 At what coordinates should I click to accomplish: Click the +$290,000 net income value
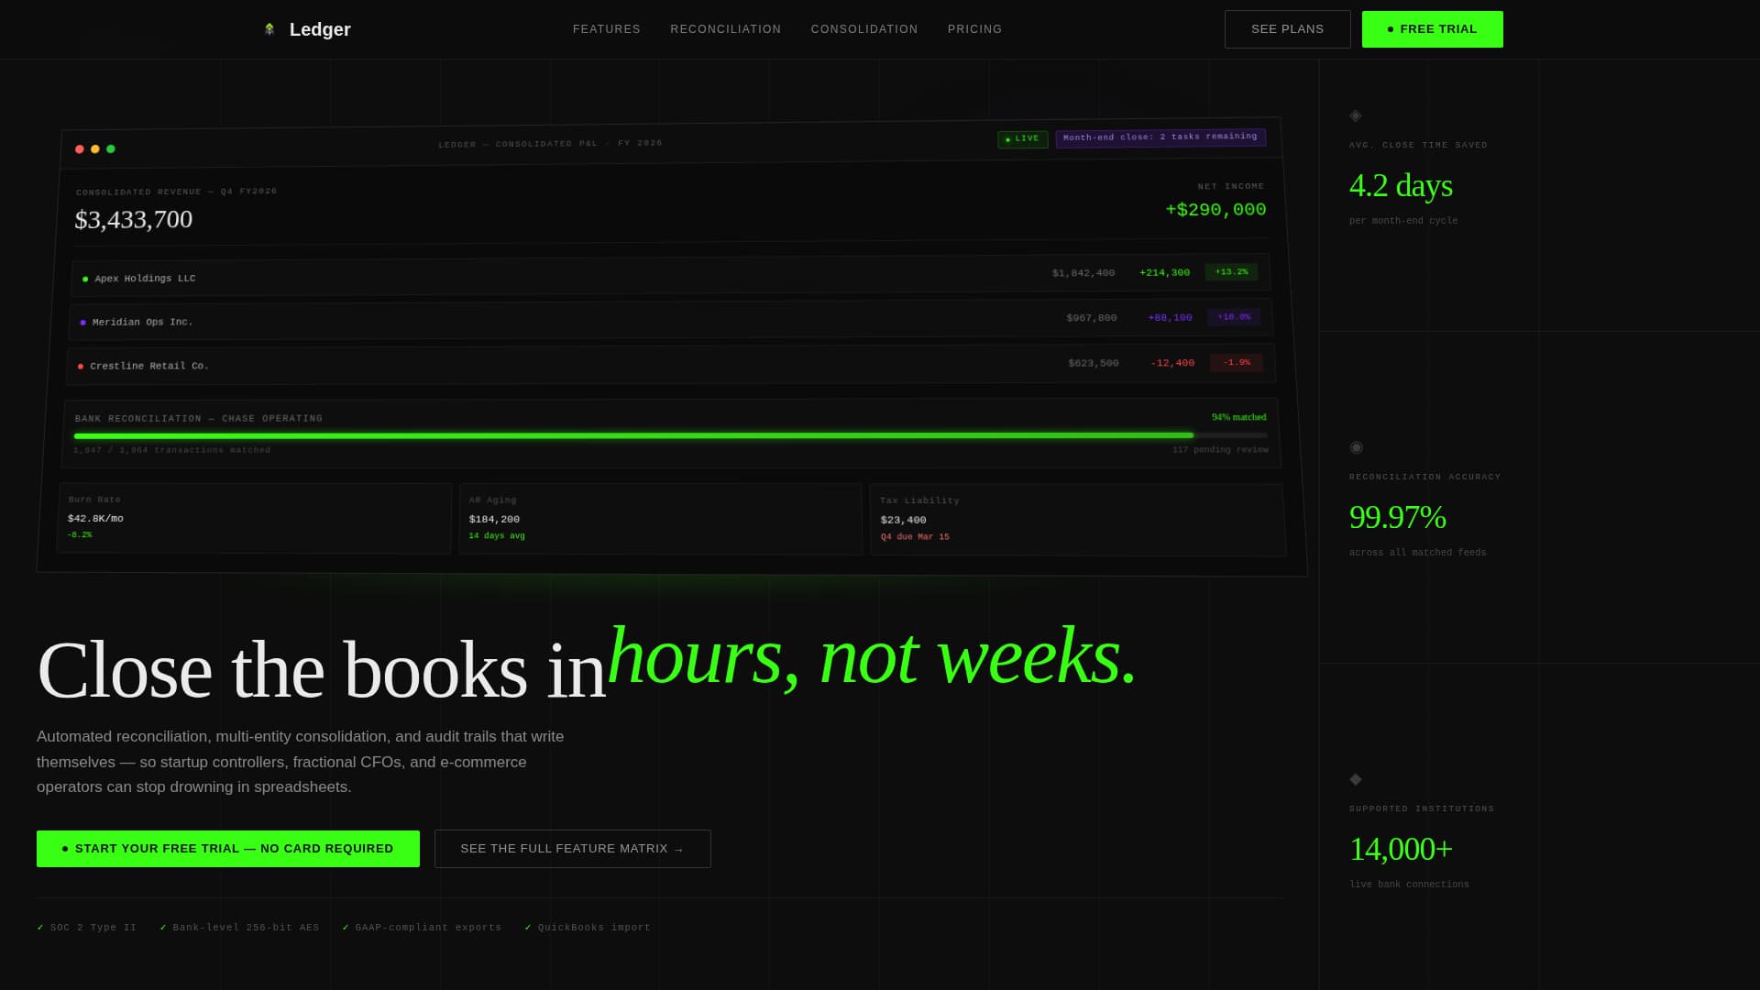(x=1215, y=210)
